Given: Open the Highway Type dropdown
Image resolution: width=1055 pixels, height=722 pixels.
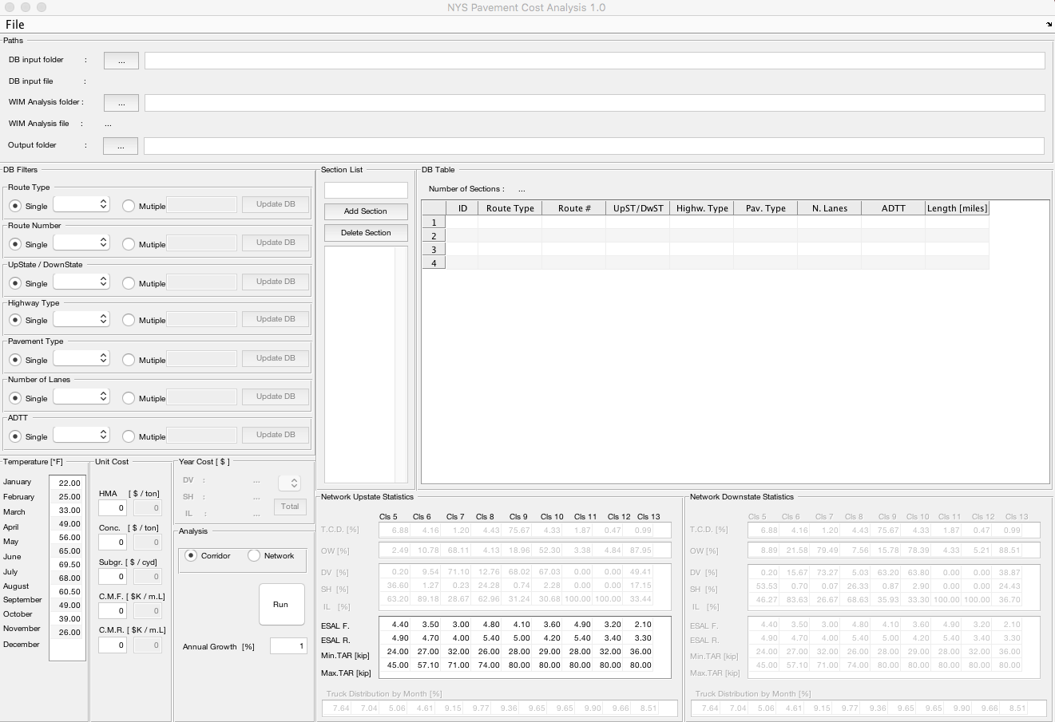Looking at the screenshot, I should coord(81,318).
